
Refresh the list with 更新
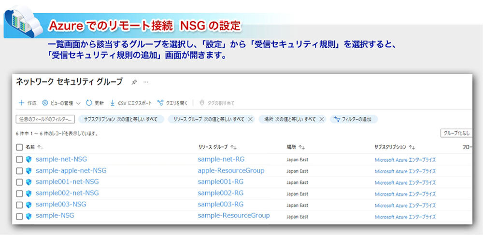[x=95, y=103]
